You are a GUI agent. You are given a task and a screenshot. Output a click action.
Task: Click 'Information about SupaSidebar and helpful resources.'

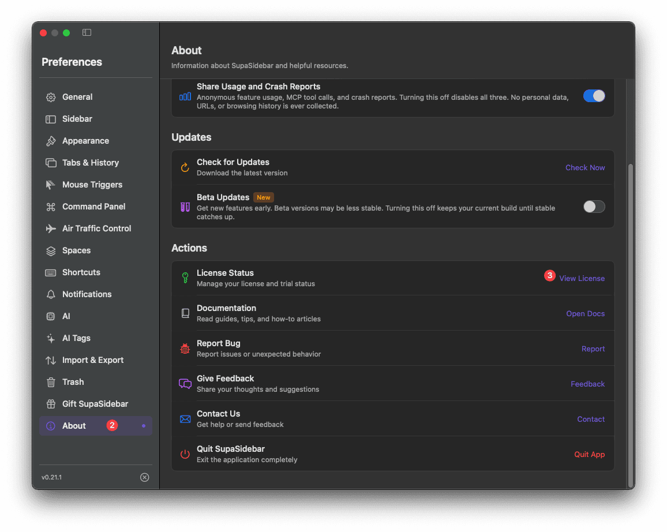tap(260, 65)
